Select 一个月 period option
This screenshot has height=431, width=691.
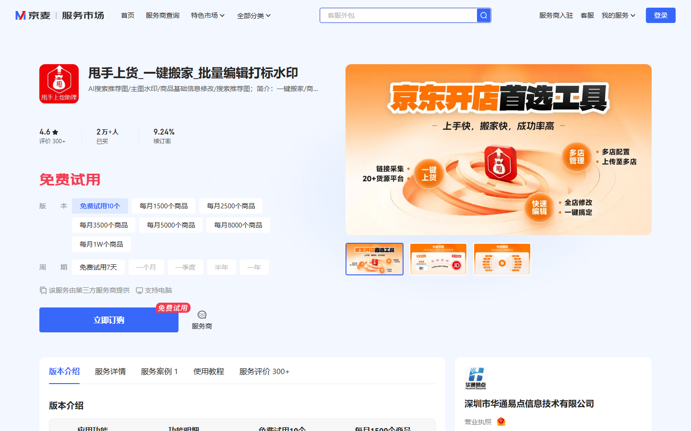click(146, 267)
